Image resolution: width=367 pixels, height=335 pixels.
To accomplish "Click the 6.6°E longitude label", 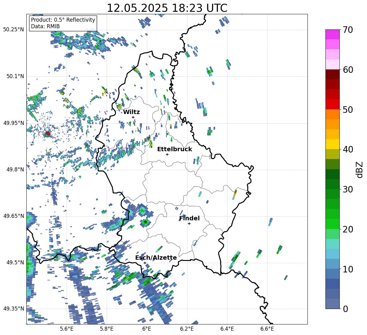I will (x=267, y=329).
